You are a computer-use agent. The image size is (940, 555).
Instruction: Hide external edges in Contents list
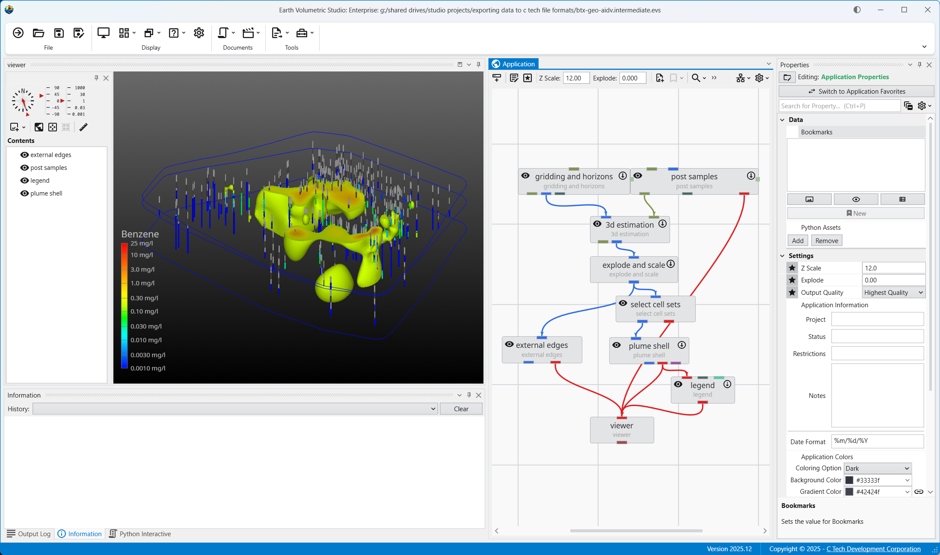click(24, 155)
